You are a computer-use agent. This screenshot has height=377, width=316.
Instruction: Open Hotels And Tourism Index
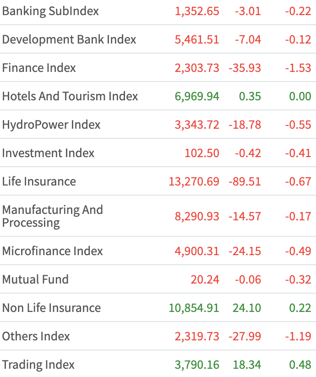[70, 96]
